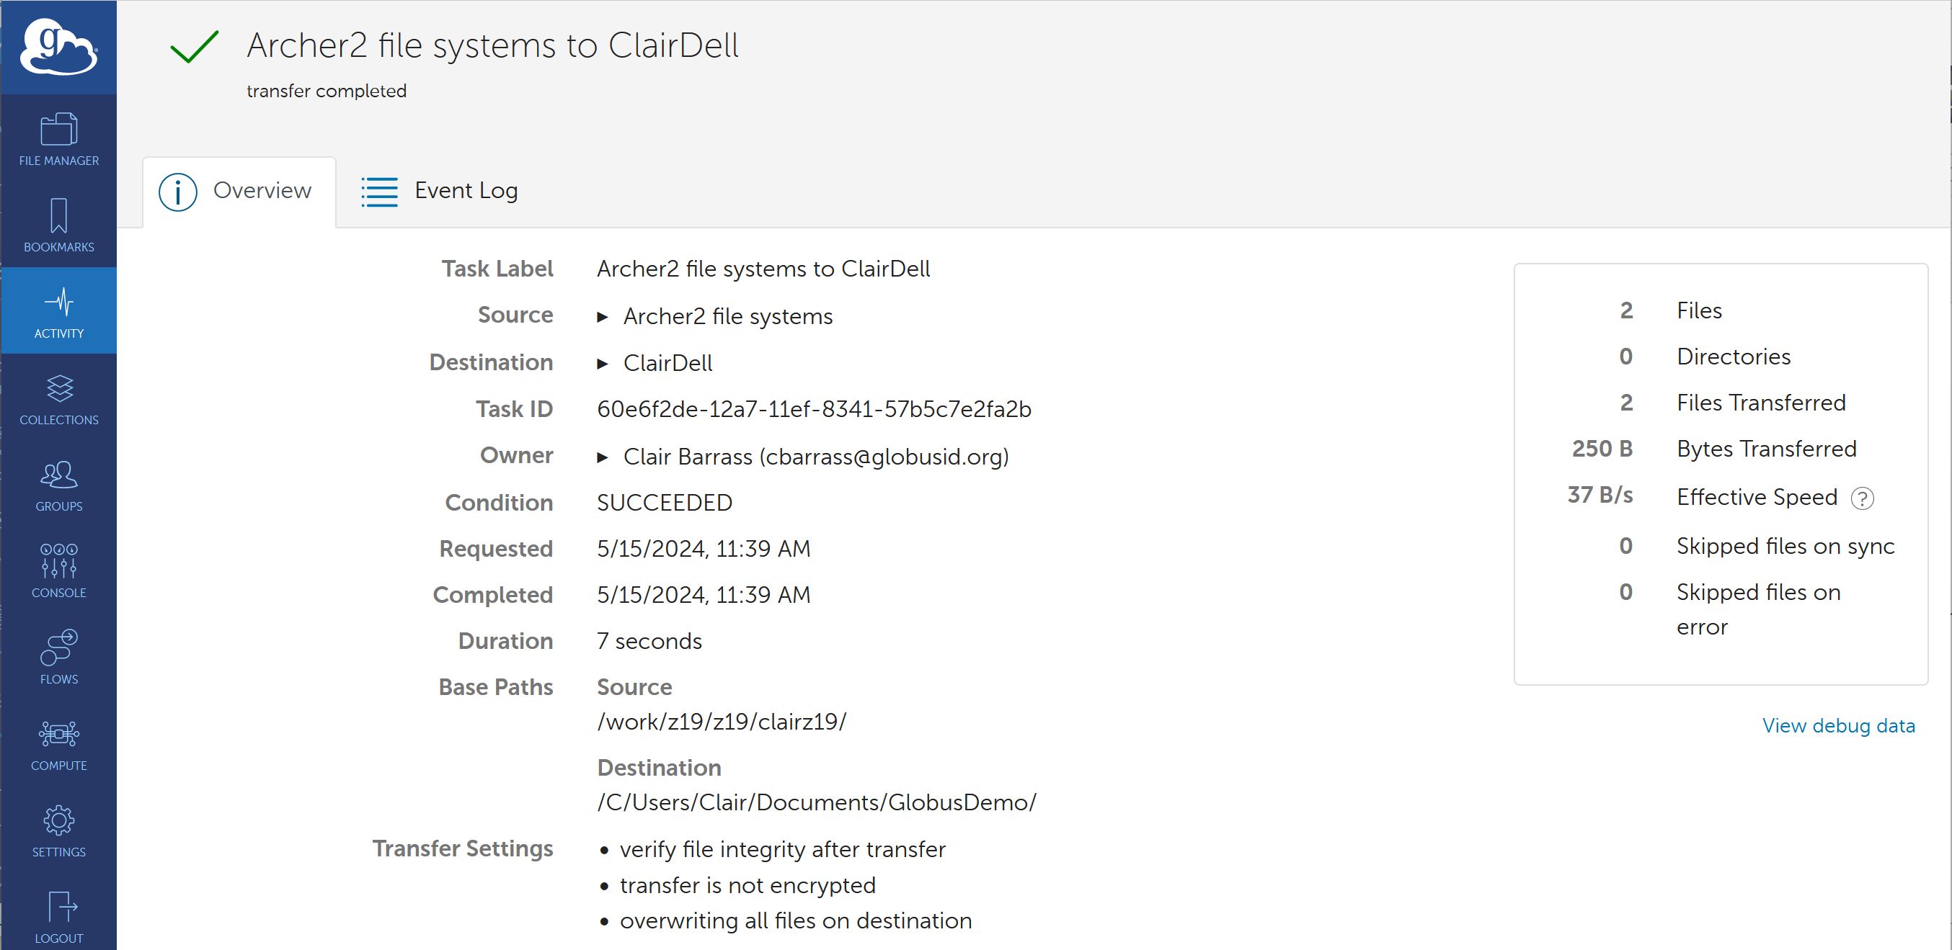Click the page title Archer2 file systems to ClairDell

pyautogui.click(x=492, y=45)
